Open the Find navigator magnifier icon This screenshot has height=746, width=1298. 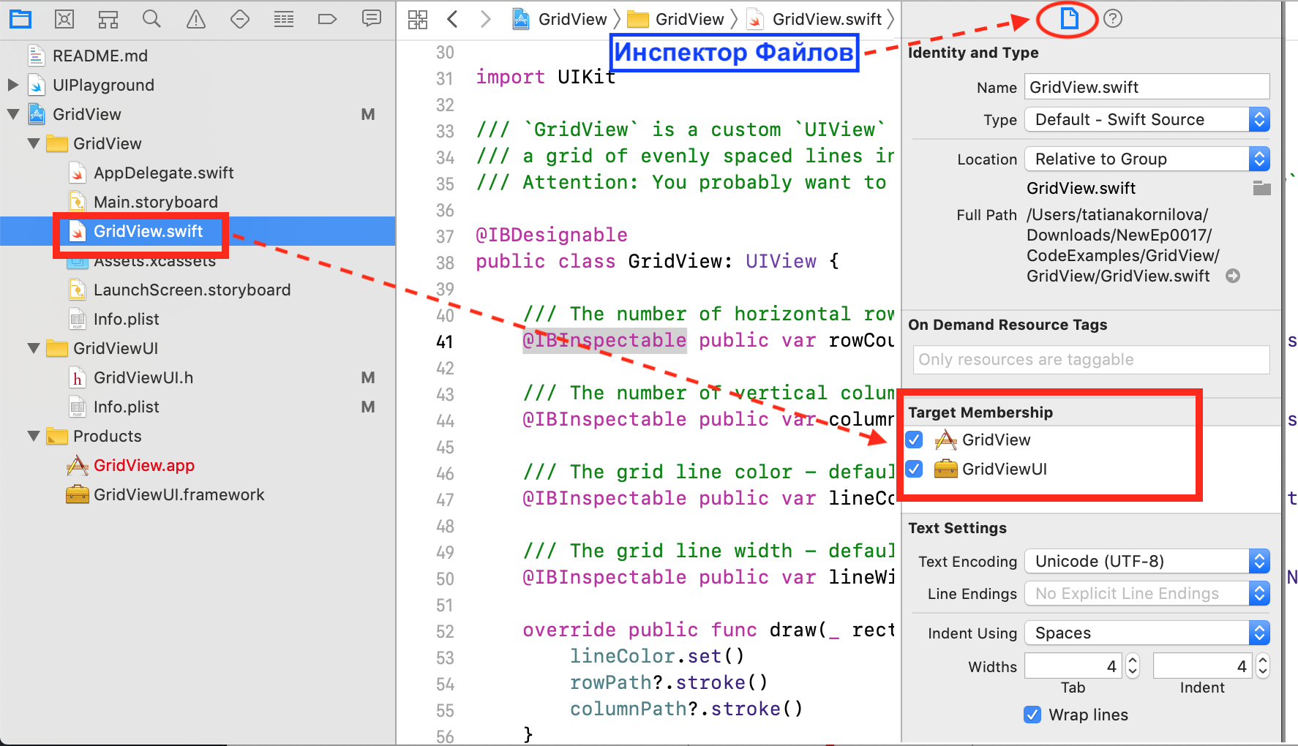(x=151, y=19)
